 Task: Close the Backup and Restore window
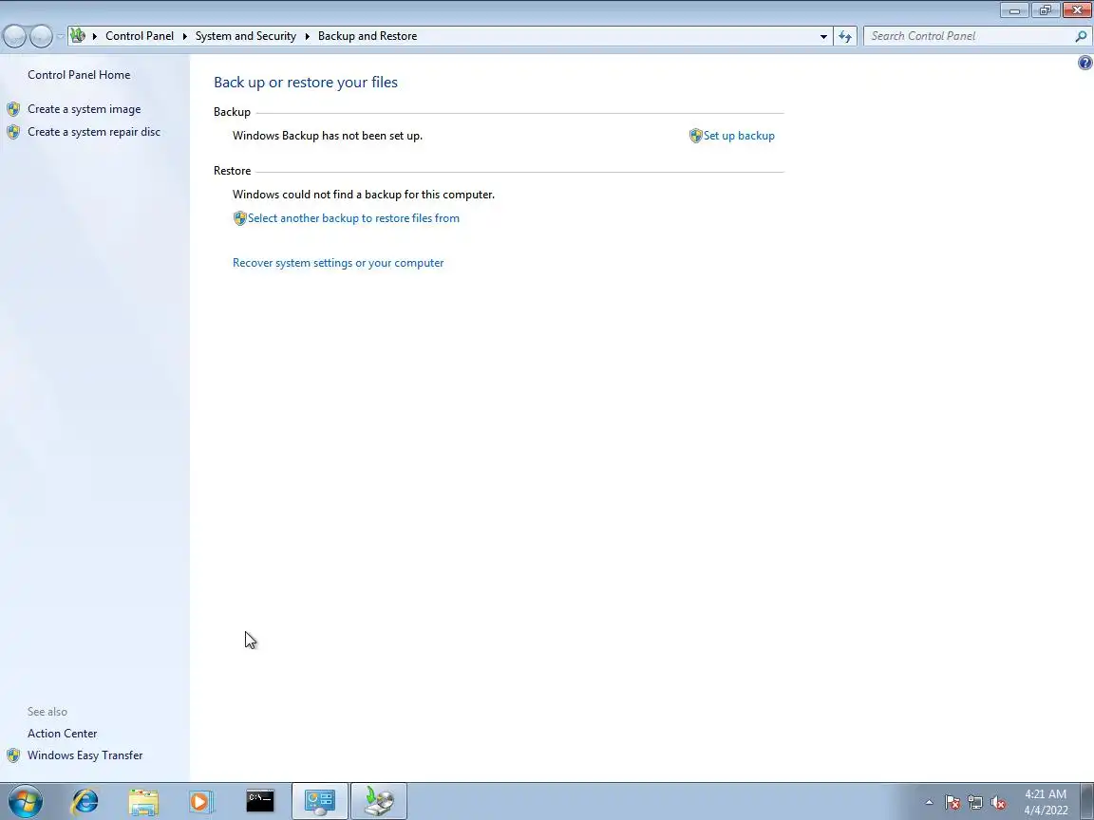[1077, 9]
